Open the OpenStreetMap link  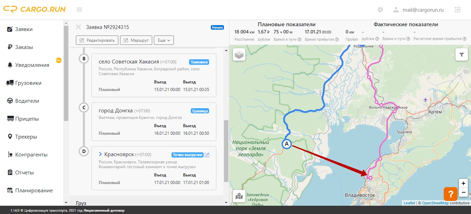435,203
